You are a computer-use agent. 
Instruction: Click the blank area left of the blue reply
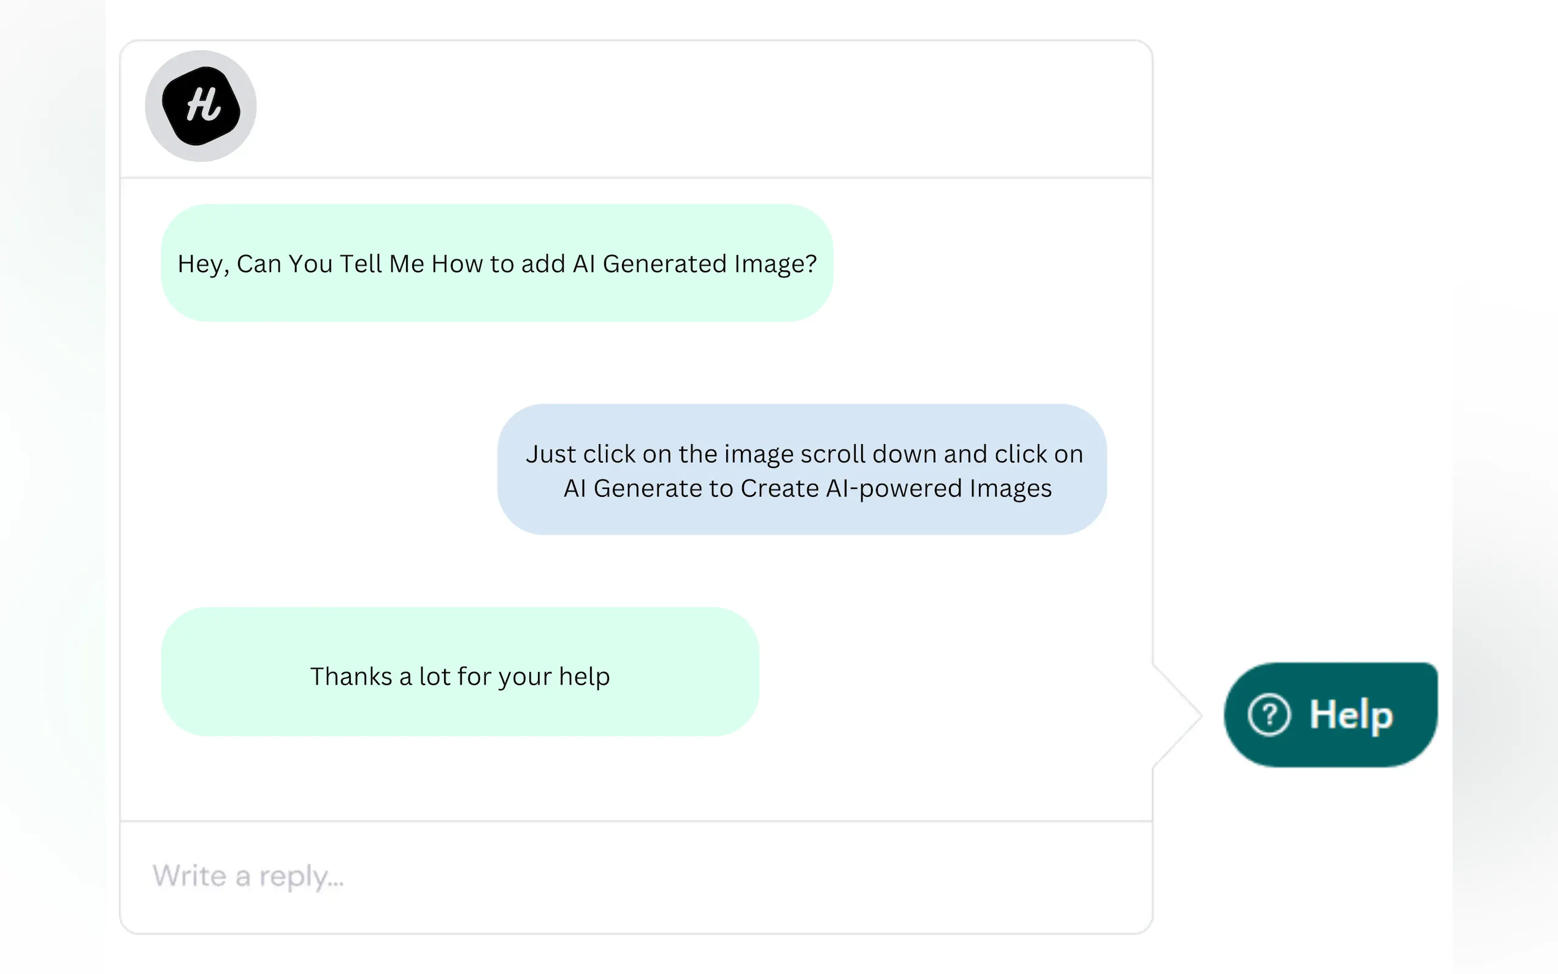(322, 469)
